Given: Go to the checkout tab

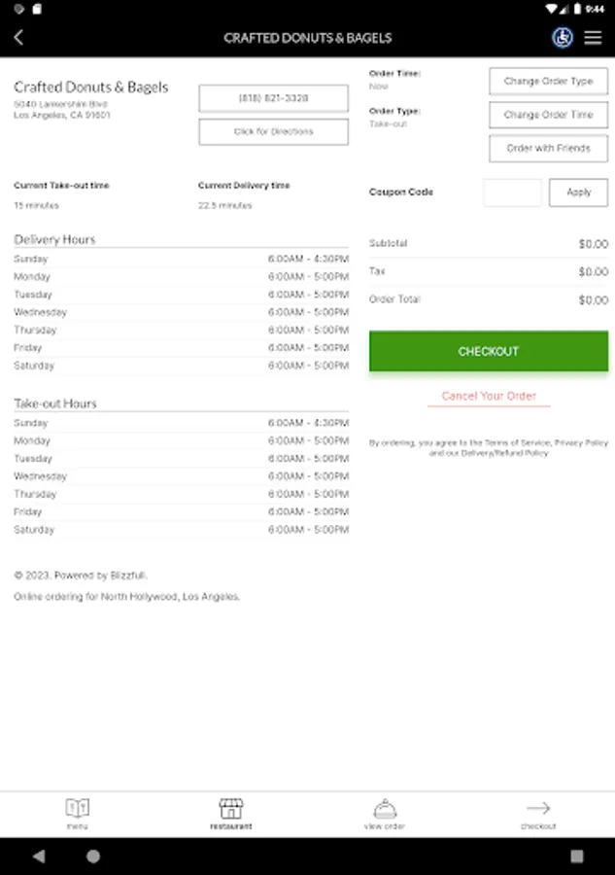Looking at the screenshot, I should pyautogui.click(x=538, y=814).
